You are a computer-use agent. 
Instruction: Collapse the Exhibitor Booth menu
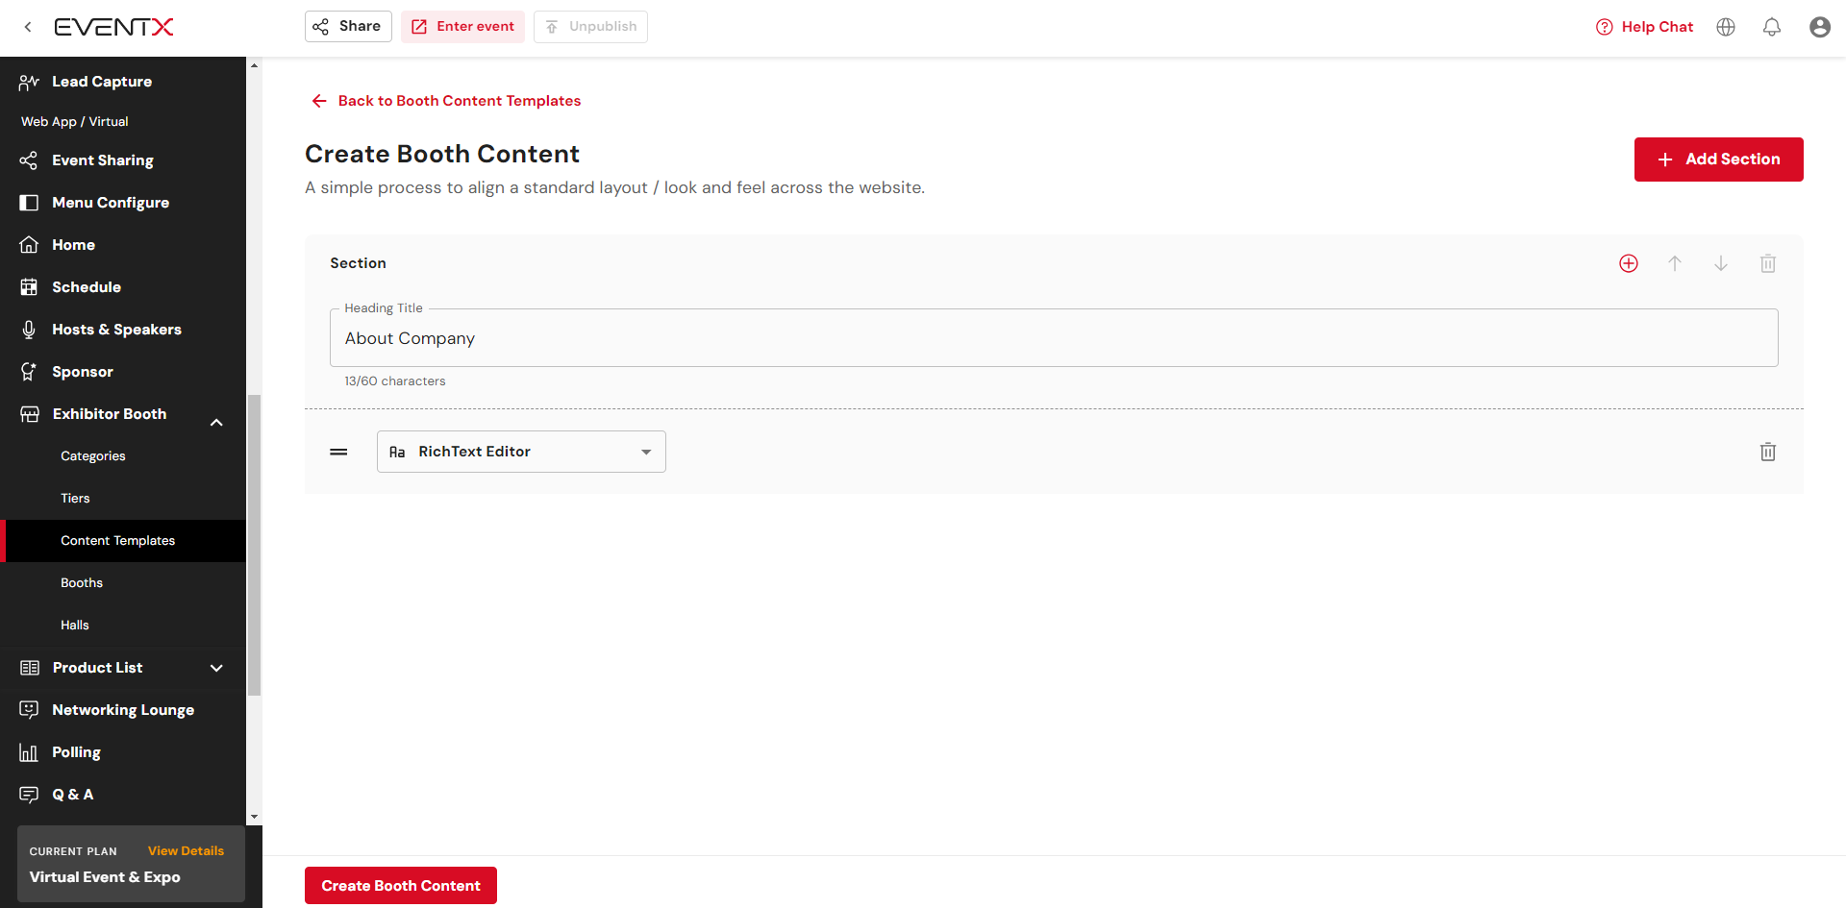click(216, 422)
